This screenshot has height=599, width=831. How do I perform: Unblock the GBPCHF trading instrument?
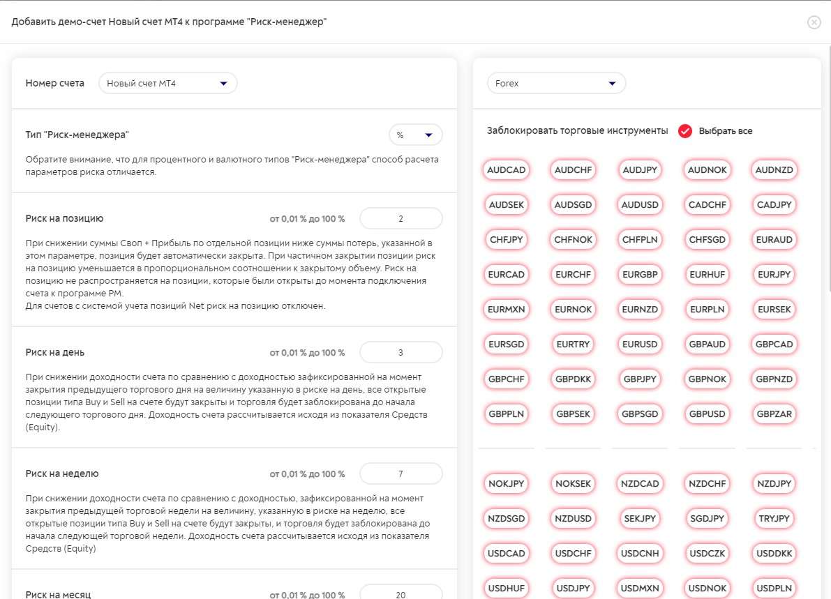point(506,380)
